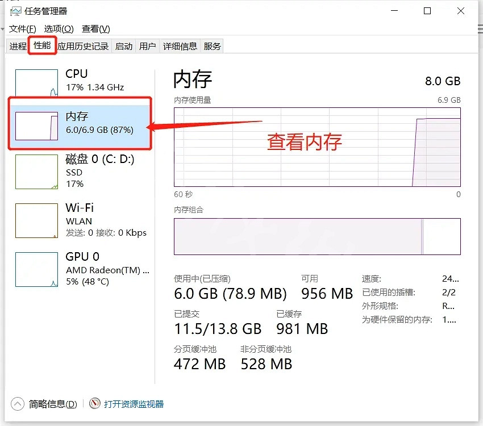Click the resource monitor icon at bottom
Viewport: 483px width, 426px height.
(x=95, y=404)
